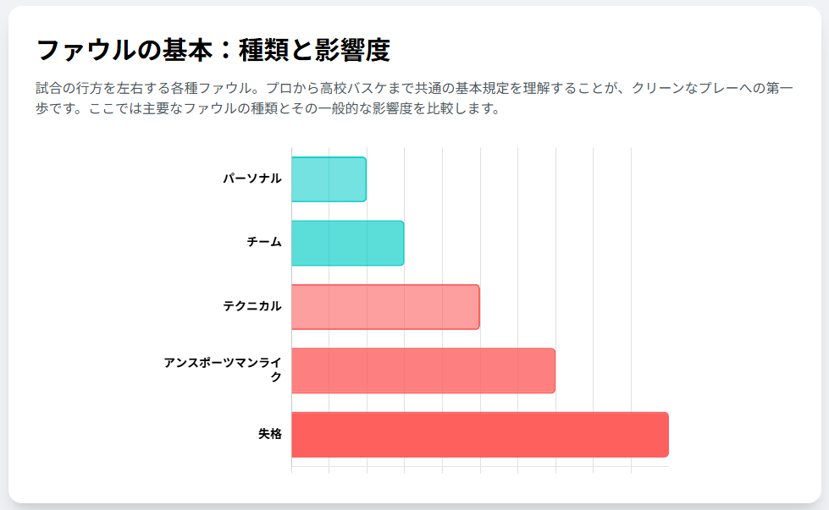Click the phrase クリーンなプレー in the description
The width and height of the screenshot is (829, 510).
683,88
